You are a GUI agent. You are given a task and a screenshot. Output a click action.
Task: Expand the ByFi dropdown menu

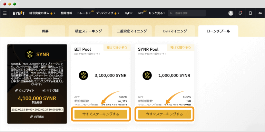coord(129,13)
